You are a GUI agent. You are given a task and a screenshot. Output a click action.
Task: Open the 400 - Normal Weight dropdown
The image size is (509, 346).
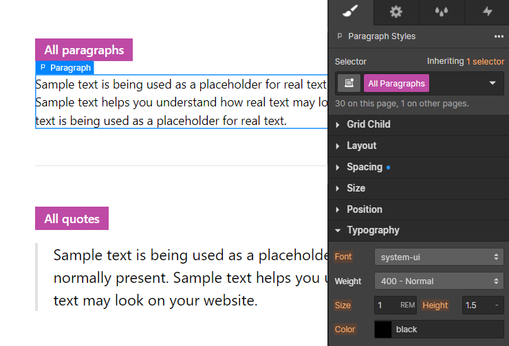click(x=439, y=281)
